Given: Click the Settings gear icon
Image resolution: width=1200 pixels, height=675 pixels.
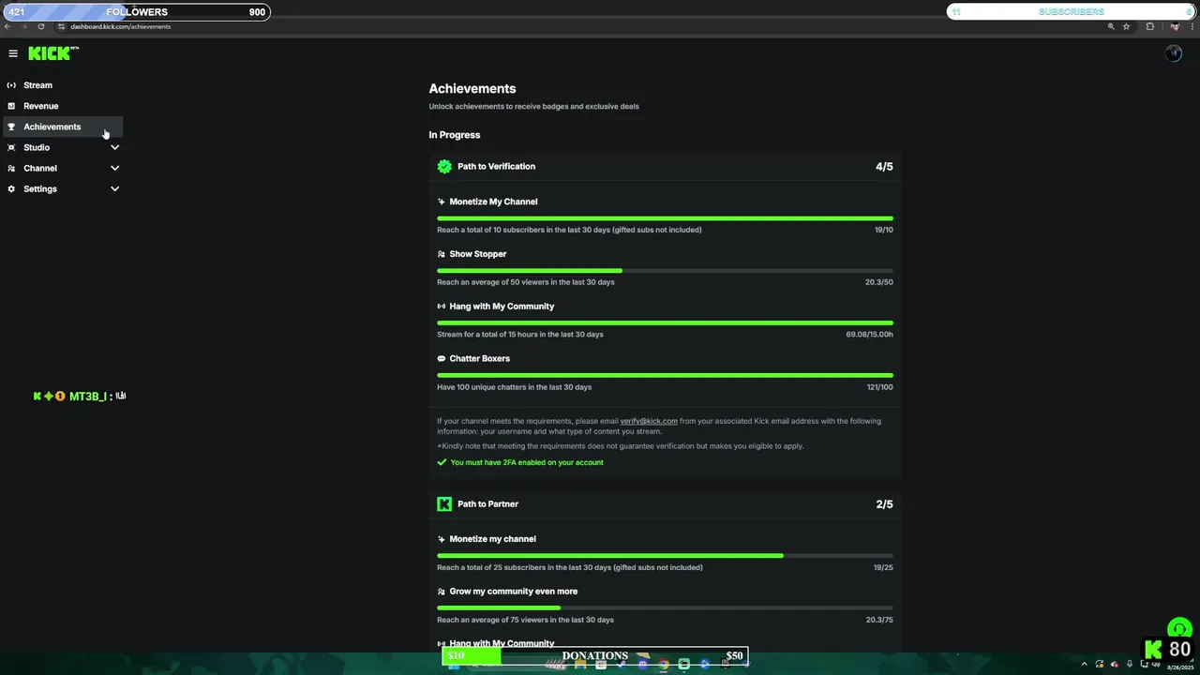Looking at the screenshot, I should pyautogui.click(x=11, y=188).
